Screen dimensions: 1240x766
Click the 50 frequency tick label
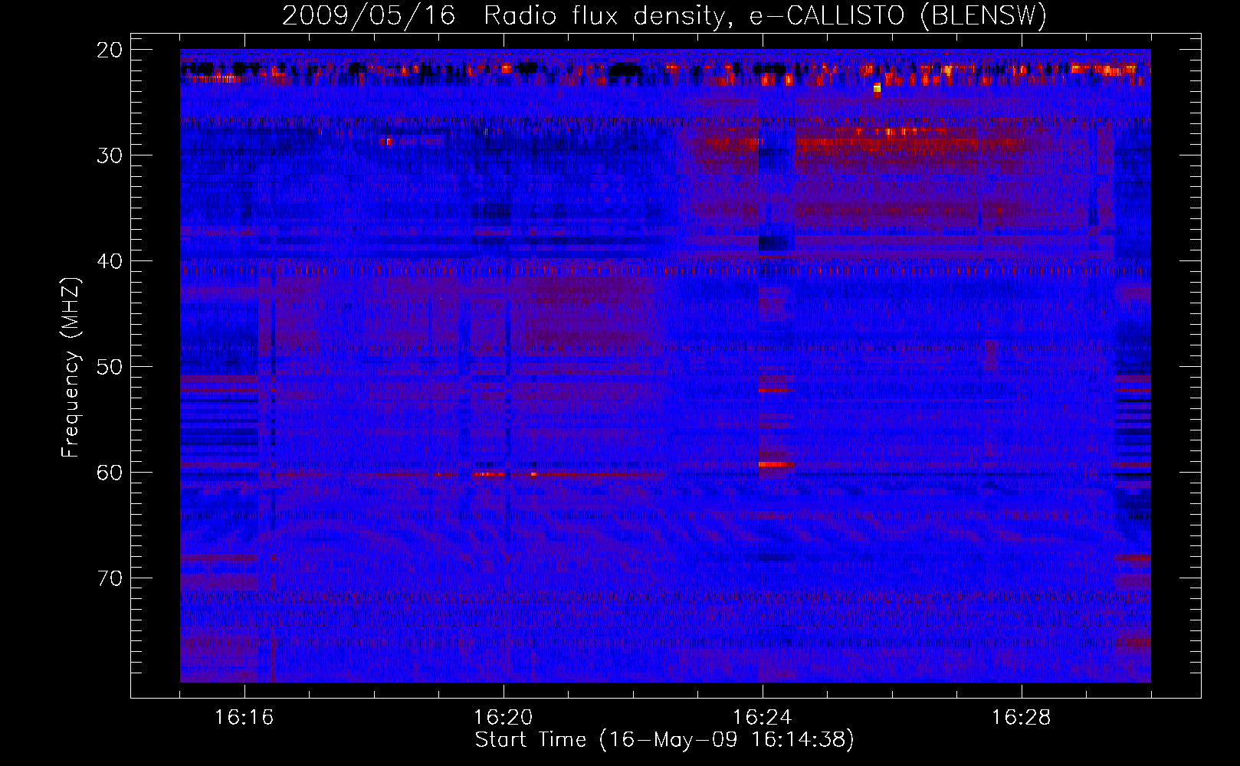[110, 367]
